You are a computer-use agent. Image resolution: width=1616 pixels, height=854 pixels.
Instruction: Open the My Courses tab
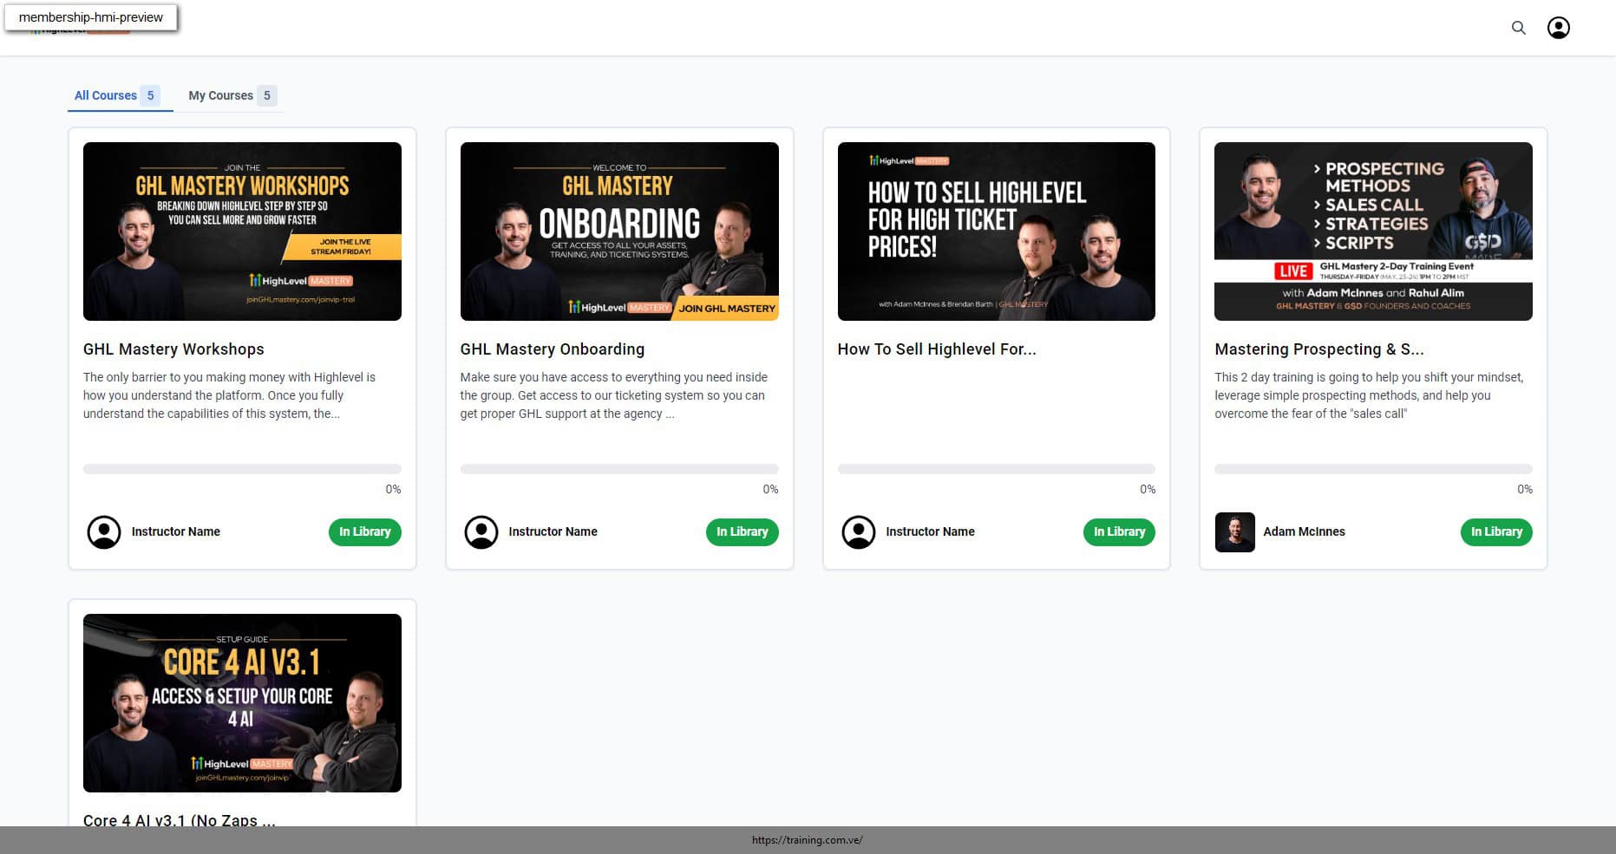point(221,95)
